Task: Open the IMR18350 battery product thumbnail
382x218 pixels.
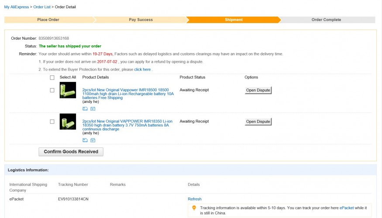Action: 68,122
